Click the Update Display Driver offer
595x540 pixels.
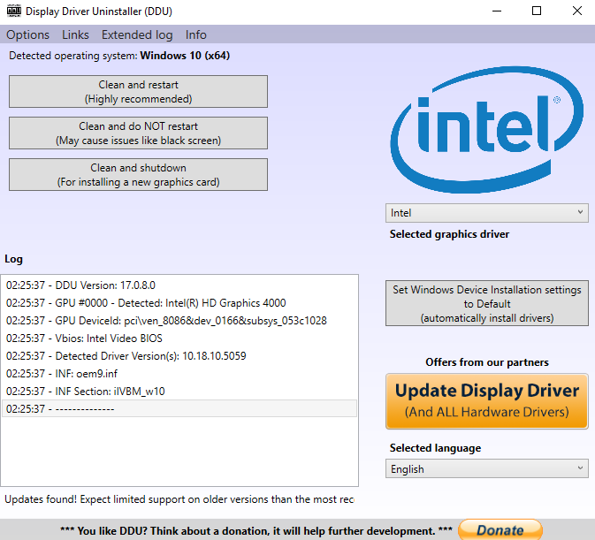click(487, 401)
